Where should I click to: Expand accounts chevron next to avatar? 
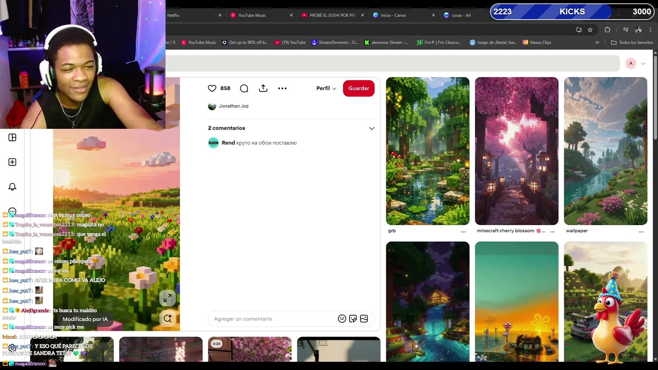point(643,63)
